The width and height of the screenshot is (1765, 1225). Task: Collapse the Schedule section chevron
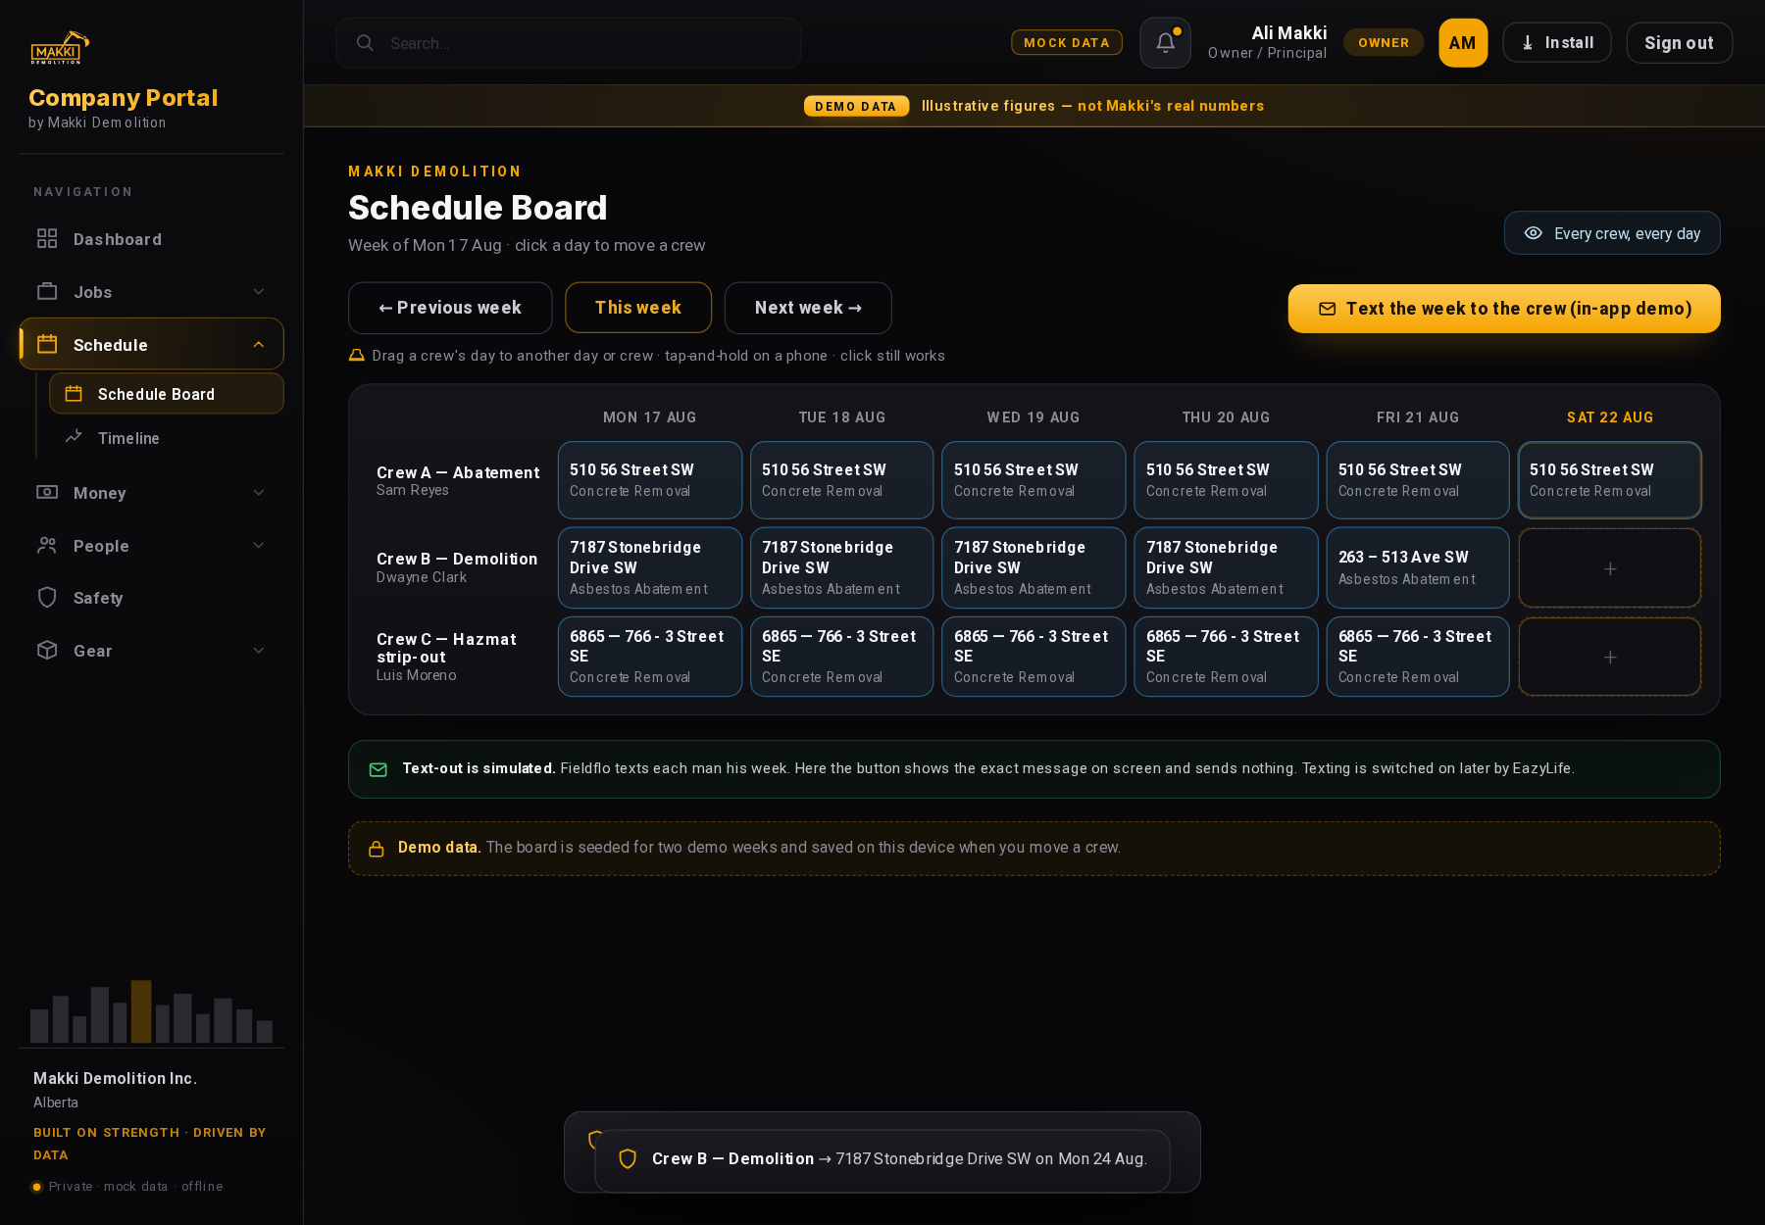coord(259,345)
